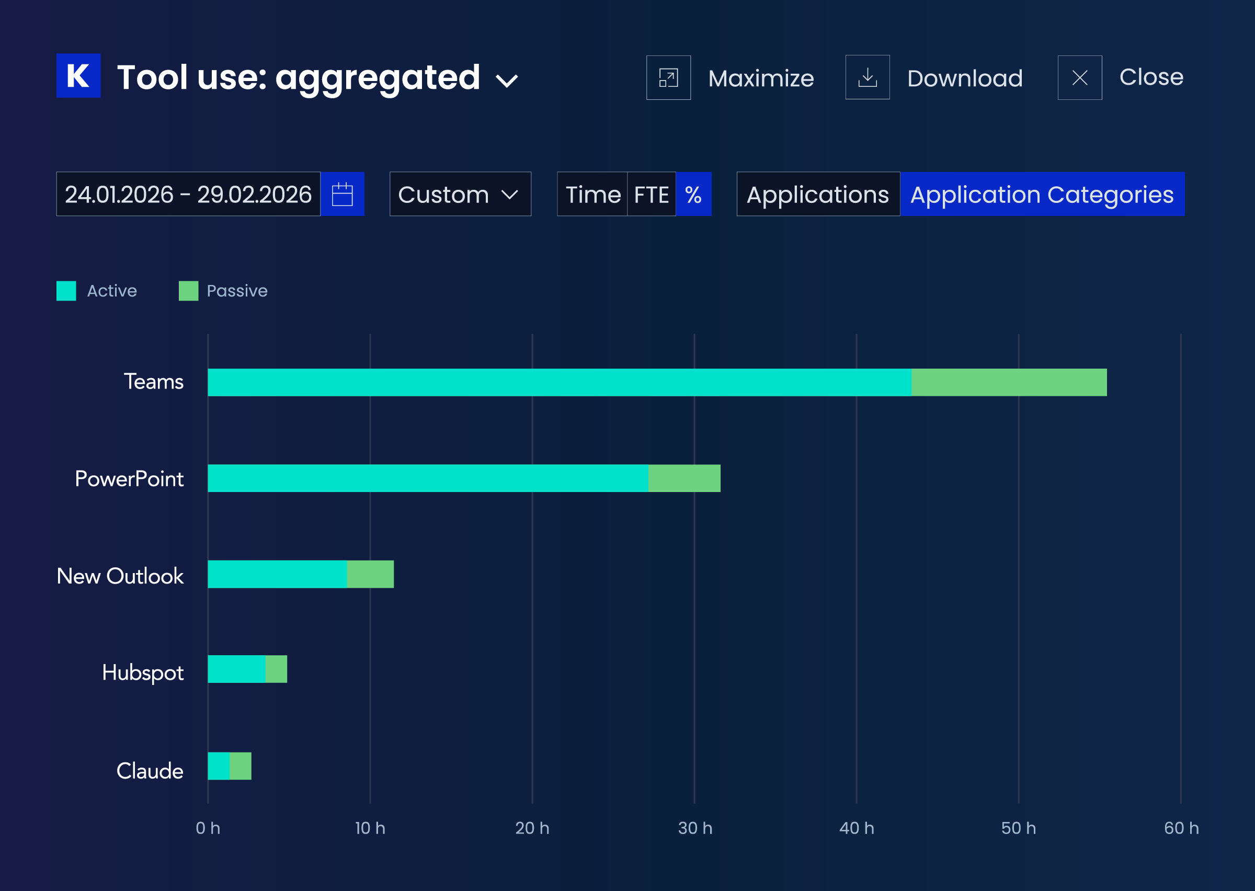
Task: Click the Claude active bar segment
Action: pos(219,766)
